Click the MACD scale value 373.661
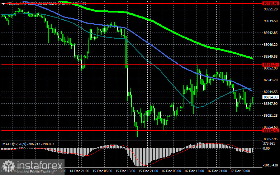Viewport: 280px width, 175px height. 269,144
